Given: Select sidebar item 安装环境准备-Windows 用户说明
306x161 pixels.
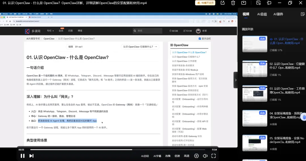Looking at the screenshot, I should click(x=188, y=74).
